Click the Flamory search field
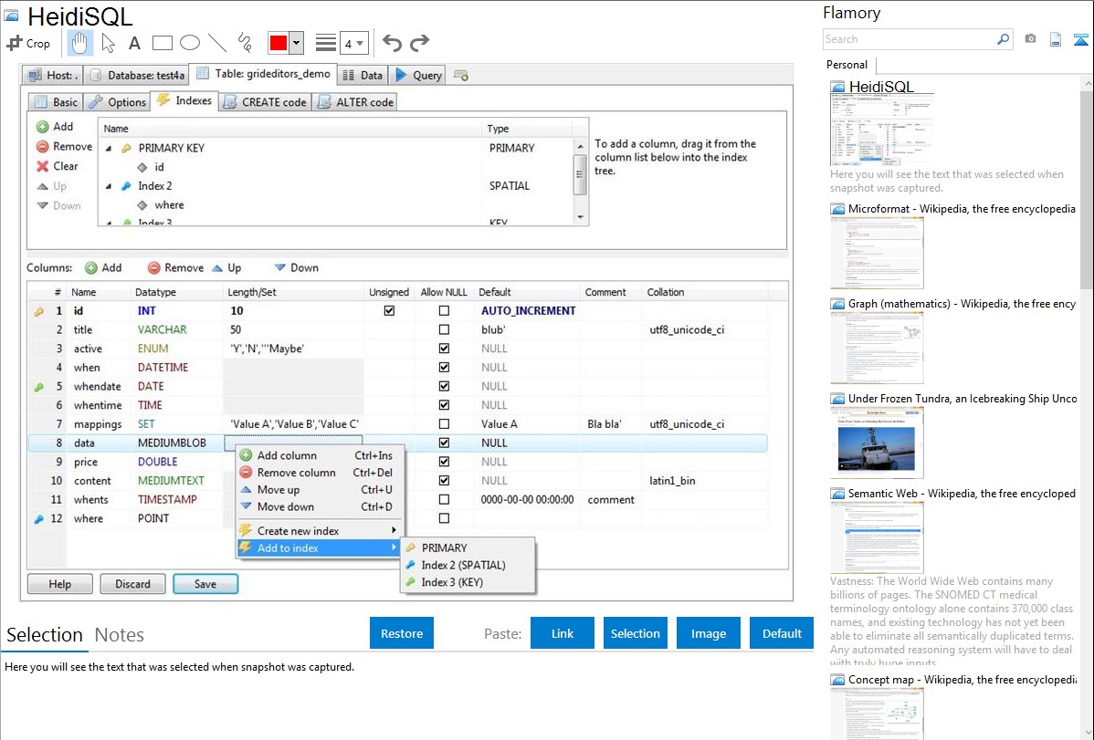Image resolution: width=1094 pixels, height=740 pixels. tap(910, 39)
